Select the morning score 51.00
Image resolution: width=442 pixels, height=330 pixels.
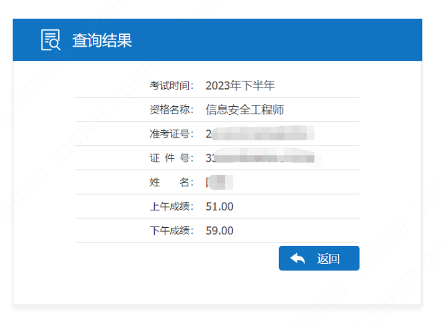(x=220, y=206)
